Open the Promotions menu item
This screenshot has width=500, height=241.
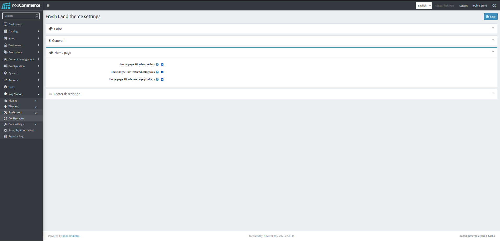[21, 52]
